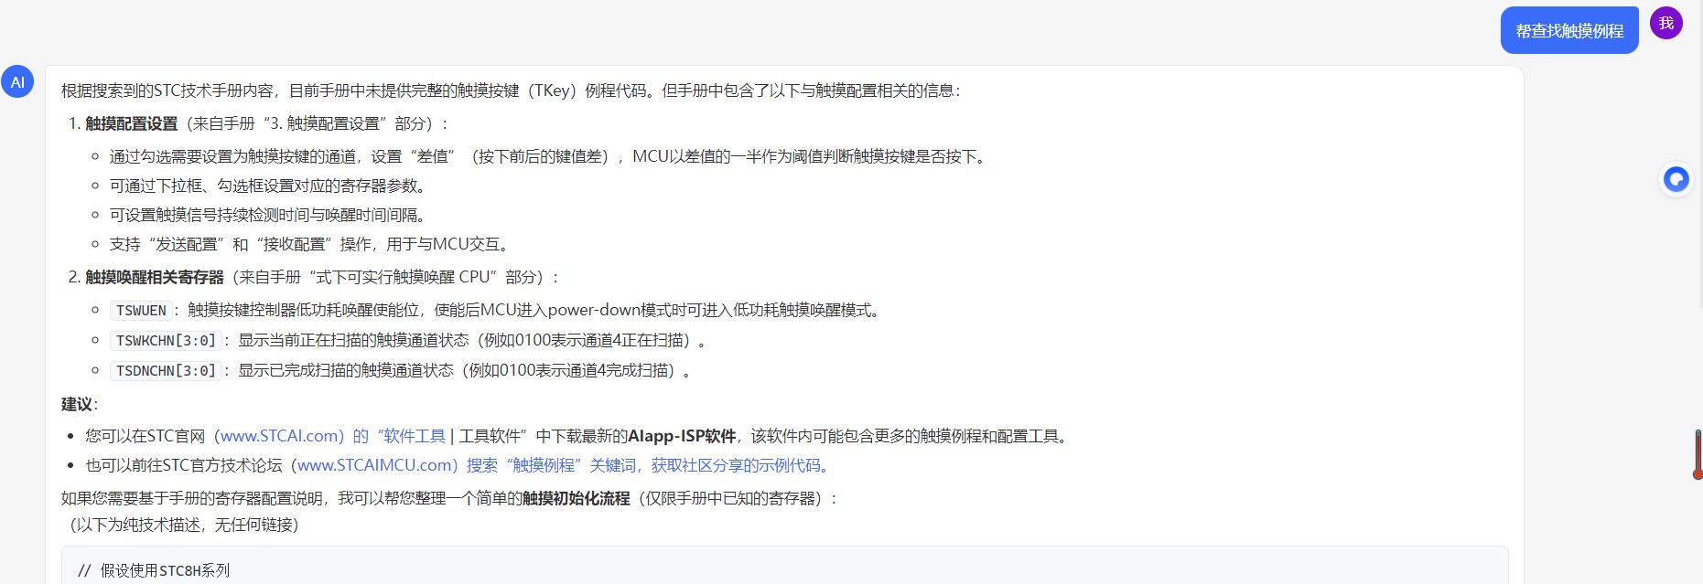Select the user message bubble '帮查找触摸例程'

coord(1569,30)
